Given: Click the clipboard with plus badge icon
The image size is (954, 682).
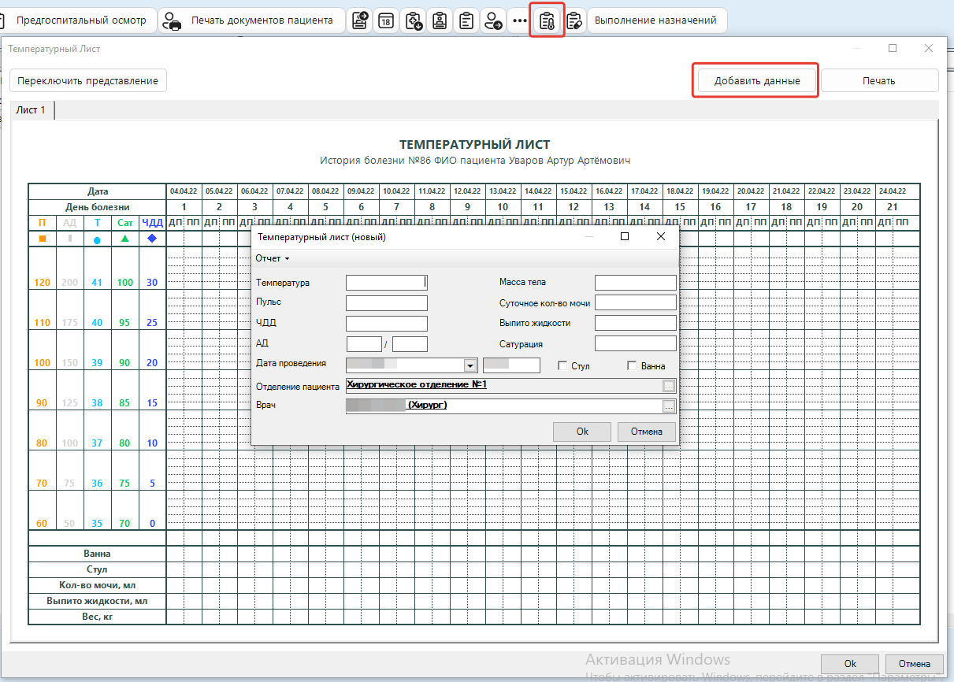Looking at the screenshot, I should [414, 20].
